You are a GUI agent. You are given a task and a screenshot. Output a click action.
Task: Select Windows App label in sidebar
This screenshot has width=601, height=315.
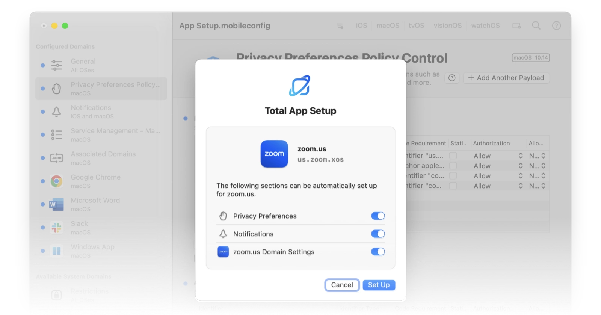(92, 247)
